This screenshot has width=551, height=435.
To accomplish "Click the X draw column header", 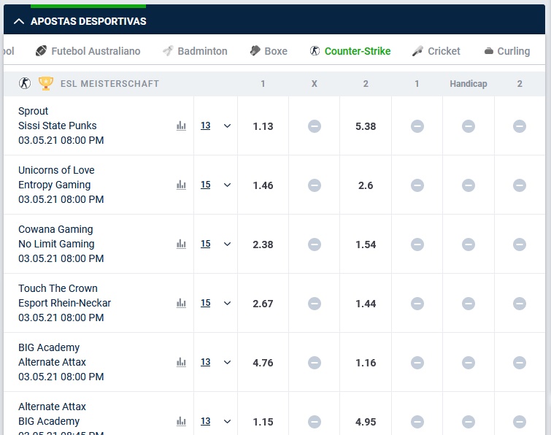I will [x=314, y=84].
